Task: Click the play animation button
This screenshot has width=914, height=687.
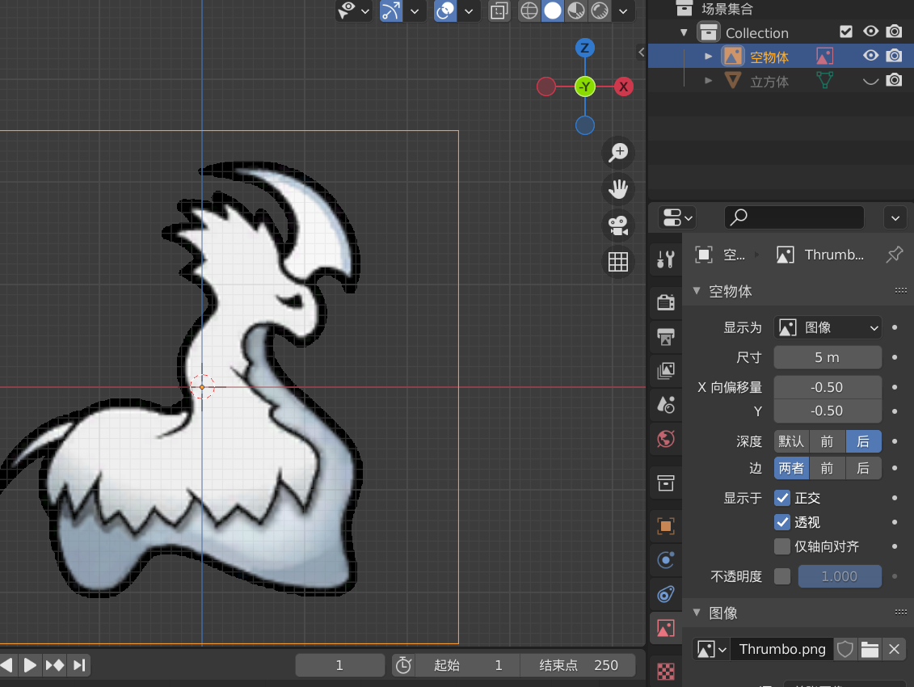Action: point(30,665)
